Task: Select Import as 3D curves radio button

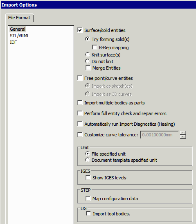Action: [88, 94]
